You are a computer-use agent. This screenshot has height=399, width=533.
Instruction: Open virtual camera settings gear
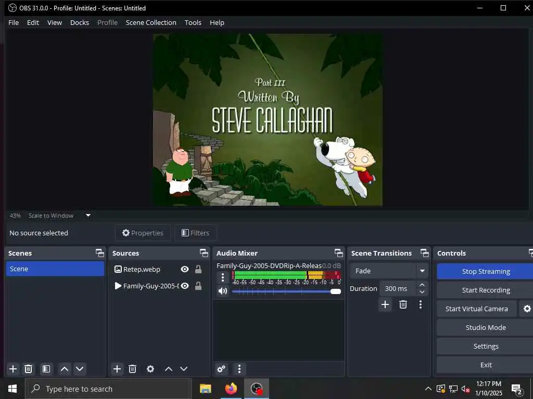click(x=527, y=309)
